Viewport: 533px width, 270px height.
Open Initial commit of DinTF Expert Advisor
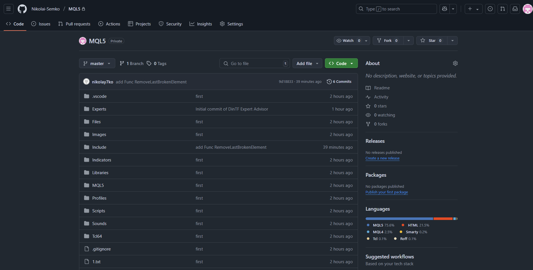(x=232, y=109)
